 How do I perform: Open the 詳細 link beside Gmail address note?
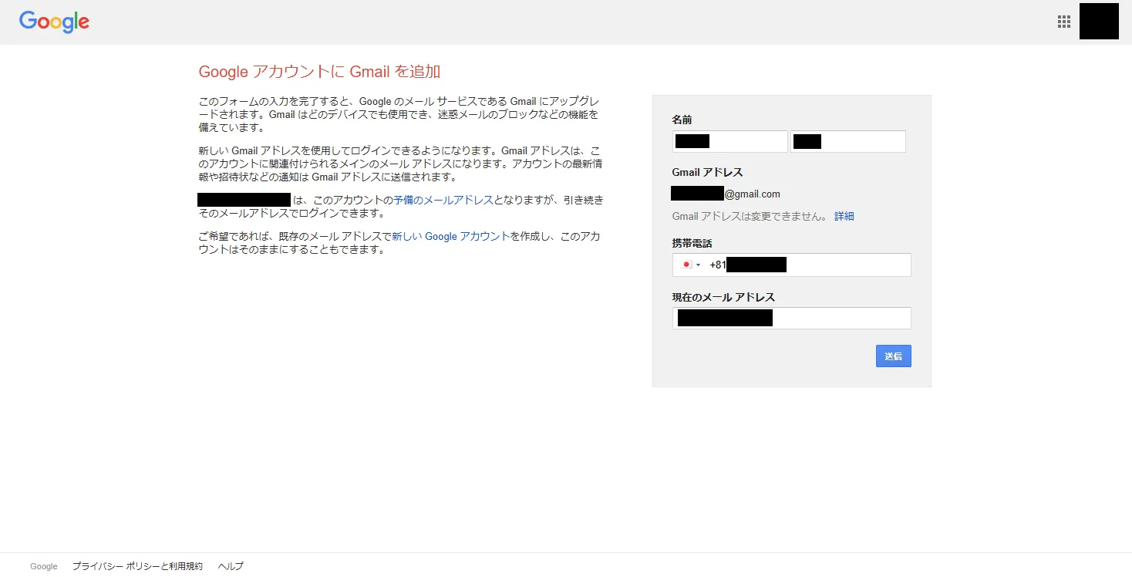click(844, 217)
